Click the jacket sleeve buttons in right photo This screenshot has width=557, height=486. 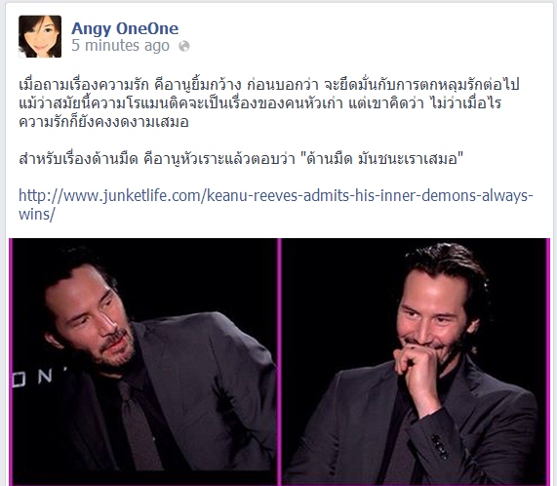439,446
